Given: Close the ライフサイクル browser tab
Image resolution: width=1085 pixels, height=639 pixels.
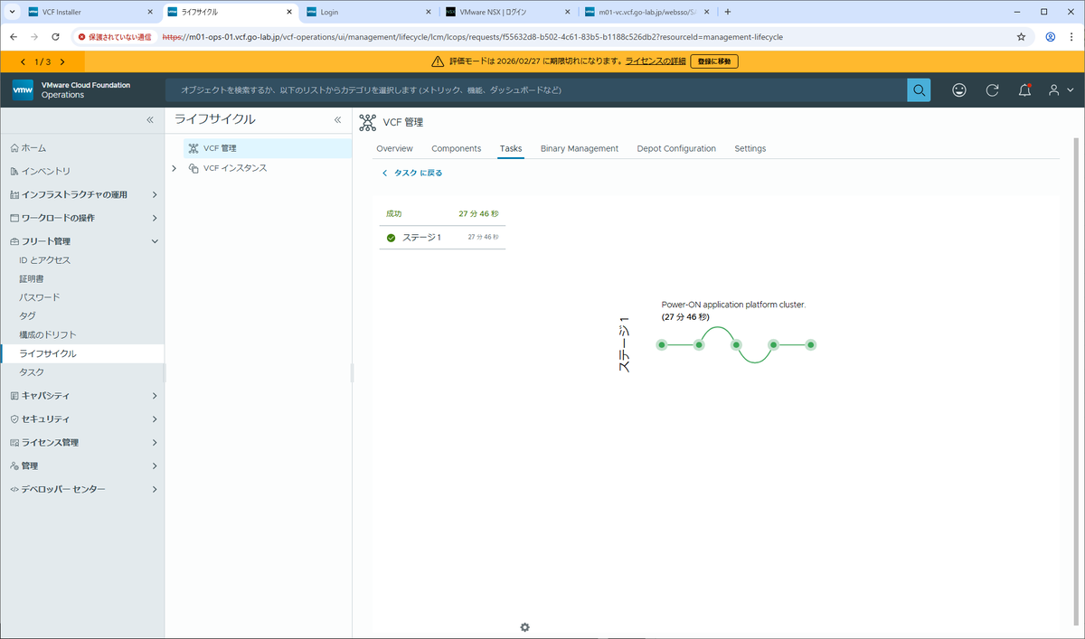Looking at the screenshot, I should click(288, 12).
